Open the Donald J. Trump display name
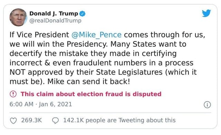This screenshot has height=135, width=221. 54,13
